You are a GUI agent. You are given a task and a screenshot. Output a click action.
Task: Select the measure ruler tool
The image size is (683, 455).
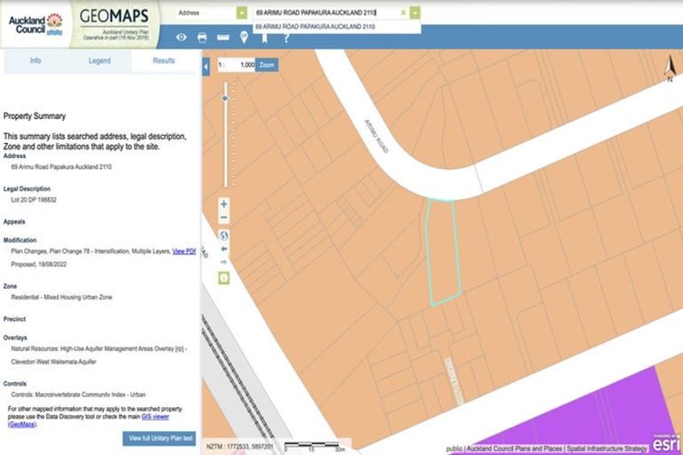point(222,37)
